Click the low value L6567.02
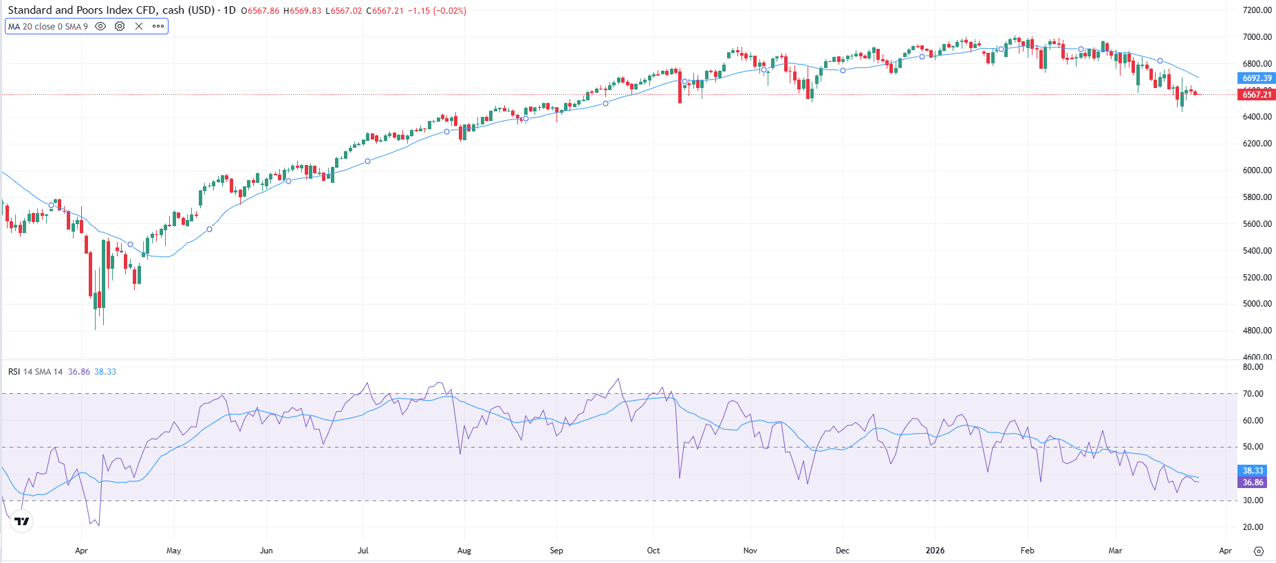This screenshot has height=563, width=1276. (x=343, y=11)
